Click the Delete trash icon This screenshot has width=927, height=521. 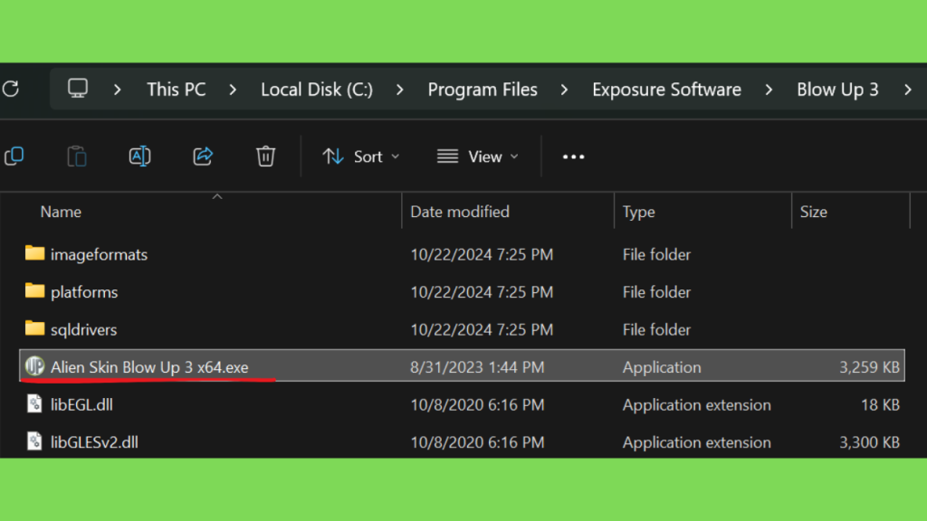(x=265, y=156)
